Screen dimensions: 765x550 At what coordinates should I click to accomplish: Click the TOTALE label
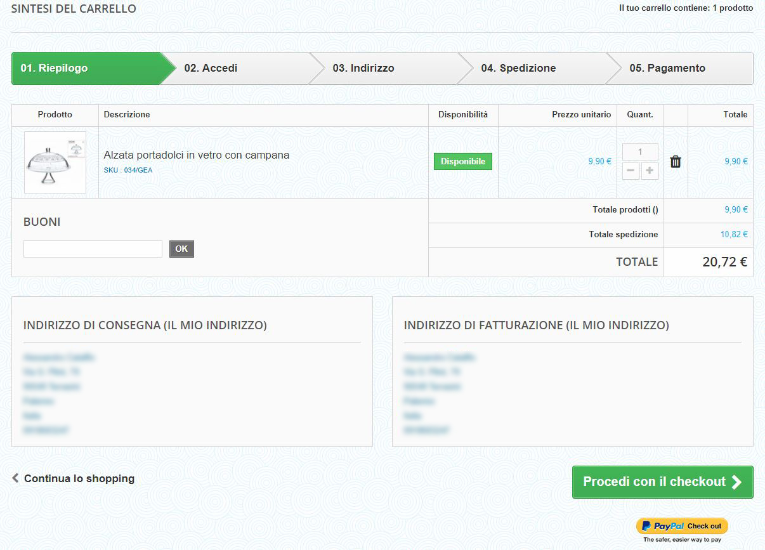coord(637,262)
